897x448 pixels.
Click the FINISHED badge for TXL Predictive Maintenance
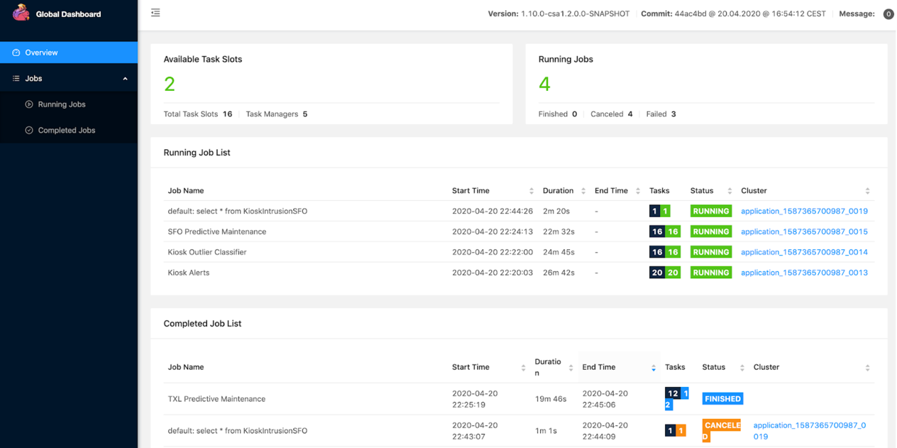[722, 398]
